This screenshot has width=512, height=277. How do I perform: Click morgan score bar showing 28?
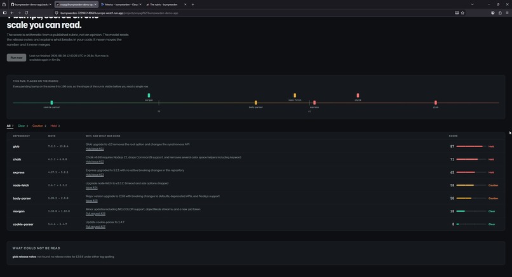[471, 211]
